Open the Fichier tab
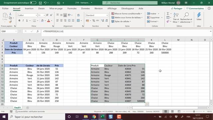The width and height of the screenshot is (213, 120). coord(5,8)
